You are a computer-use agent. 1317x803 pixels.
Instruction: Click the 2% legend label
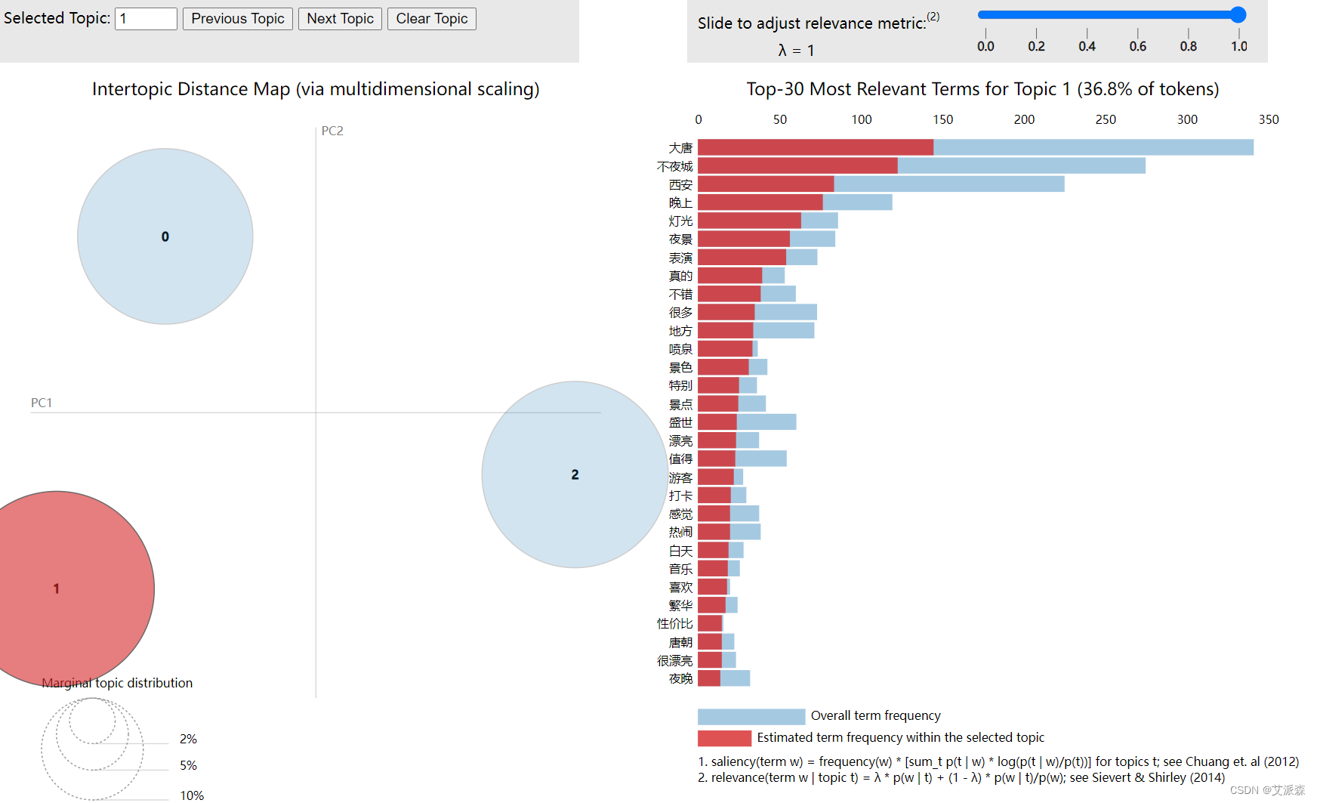coord(188,739)
